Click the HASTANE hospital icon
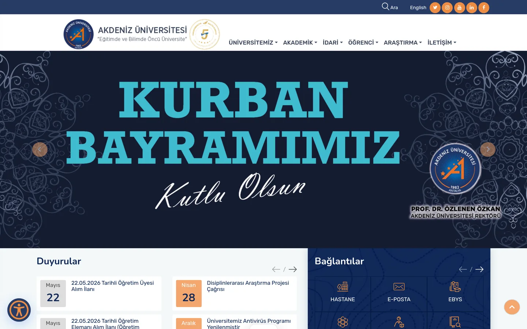 coord(343,287)
